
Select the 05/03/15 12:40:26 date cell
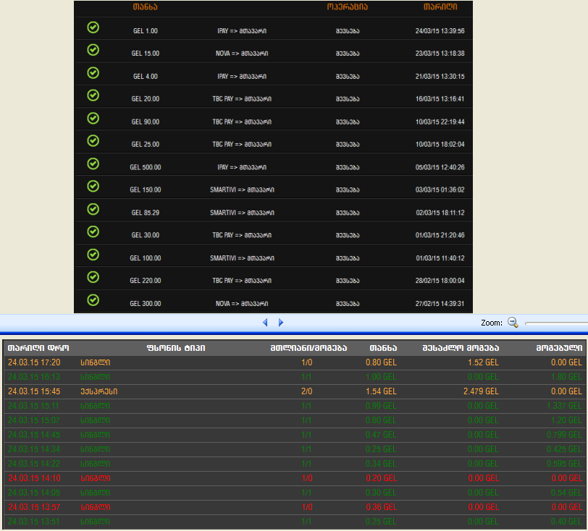[440, 167]
